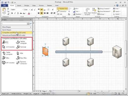
Task: Click the Increase Indent icon
Action: [54, 13]
